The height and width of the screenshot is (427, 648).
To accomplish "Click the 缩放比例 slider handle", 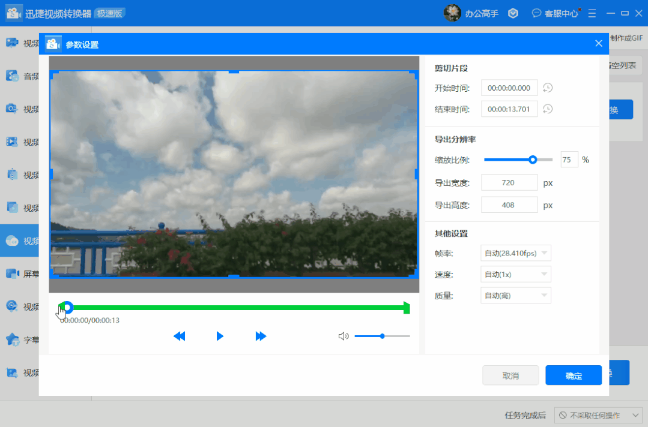I will (x=533, y=160).
